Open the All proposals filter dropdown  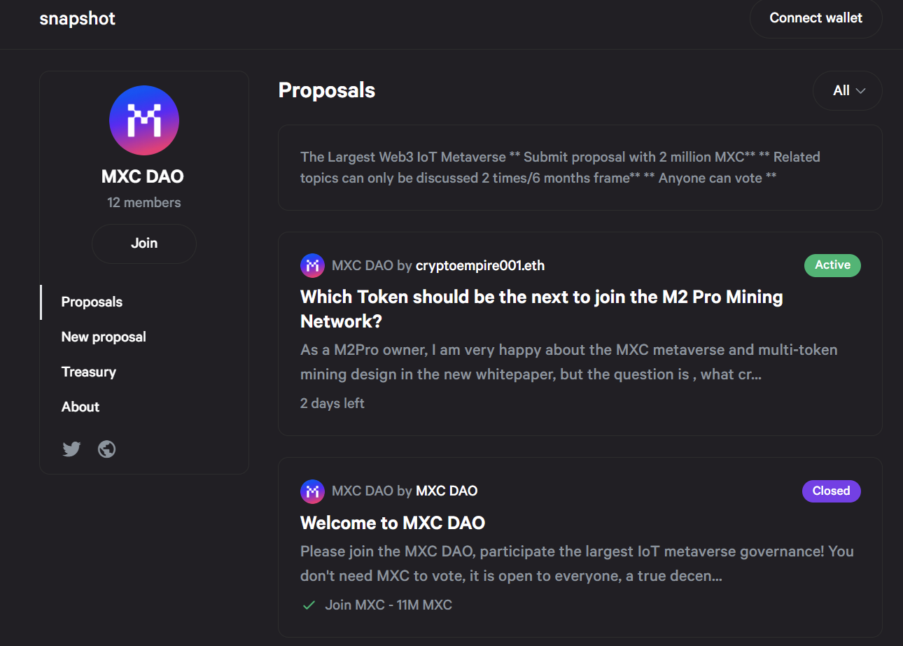[x=847, y=90]
